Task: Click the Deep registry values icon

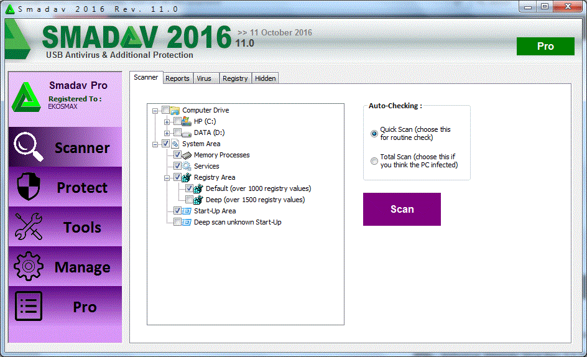Action: click(x=198, y=200)
